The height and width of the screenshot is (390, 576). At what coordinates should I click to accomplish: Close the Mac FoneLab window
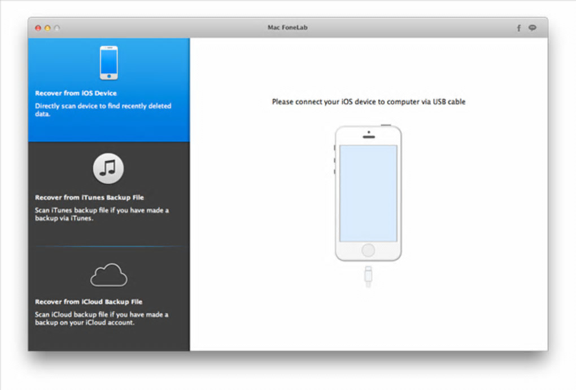(38, 28)
